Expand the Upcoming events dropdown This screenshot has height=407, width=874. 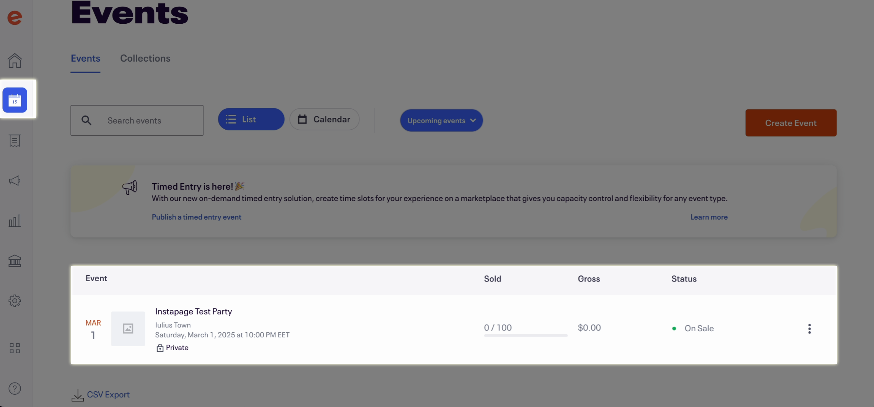pos(441,120)
